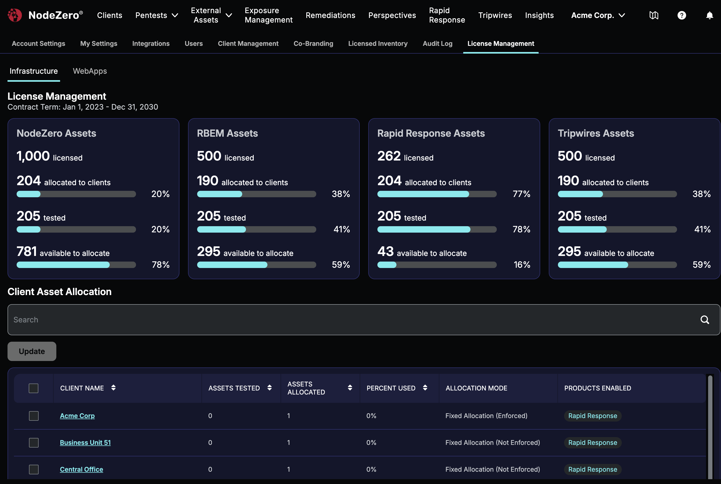Viewport: 721px width, 484px height.
Task: Sort by Assets Tested column arrows
Action: [x=269, y=388]
